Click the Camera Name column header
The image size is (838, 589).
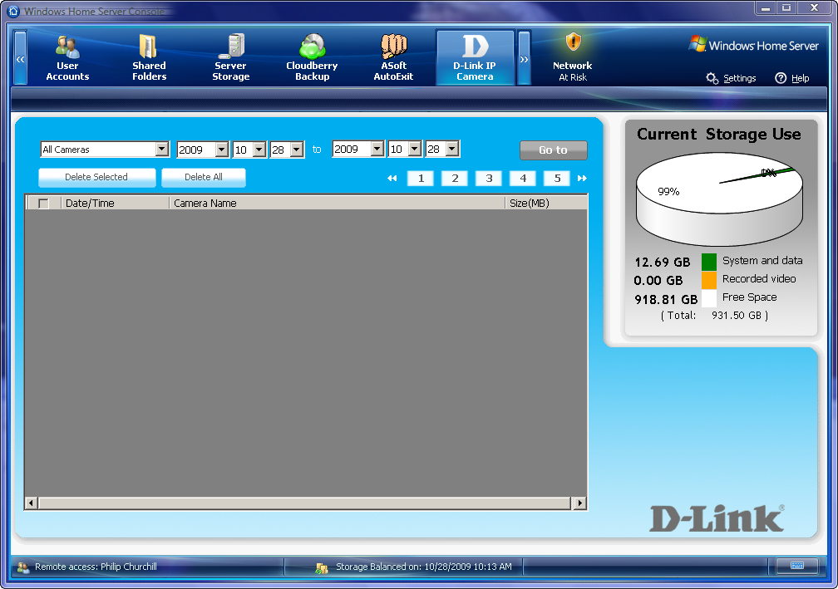pyautogui.click(x=338, y=203)
